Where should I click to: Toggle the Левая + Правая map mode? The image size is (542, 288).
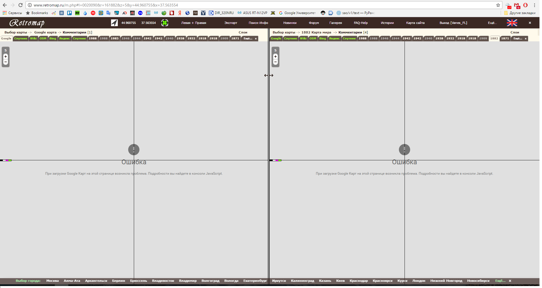click(193, 23)
